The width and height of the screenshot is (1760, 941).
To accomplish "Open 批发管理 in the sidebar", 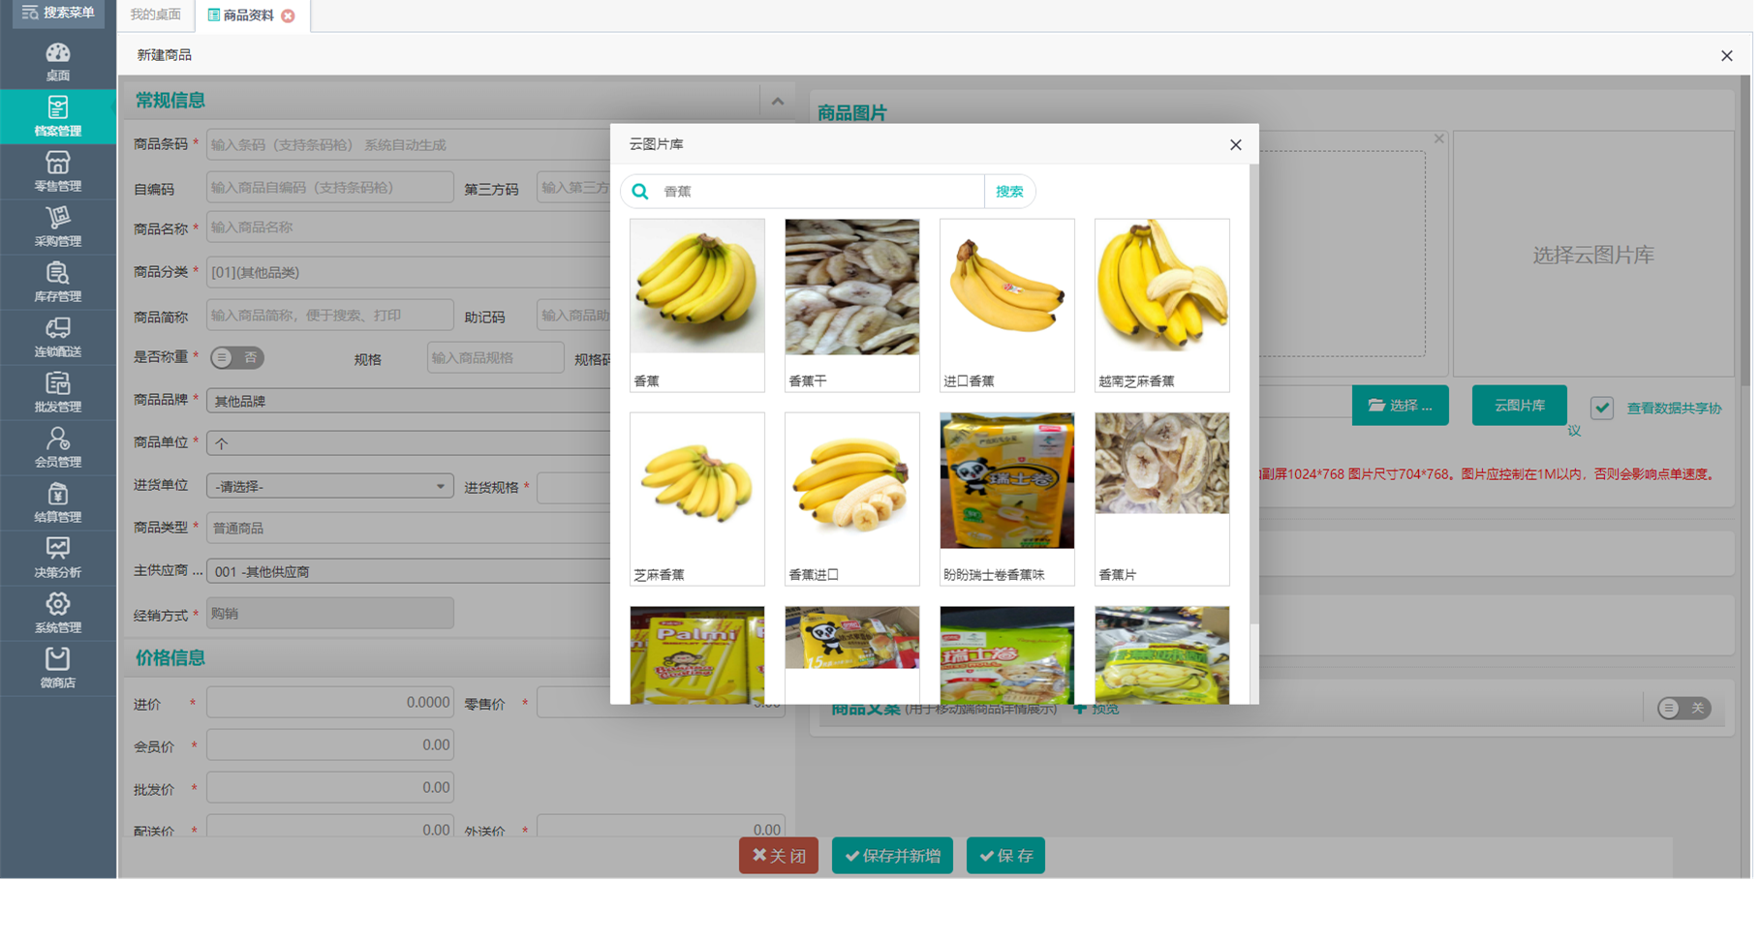I will [57, 392].
